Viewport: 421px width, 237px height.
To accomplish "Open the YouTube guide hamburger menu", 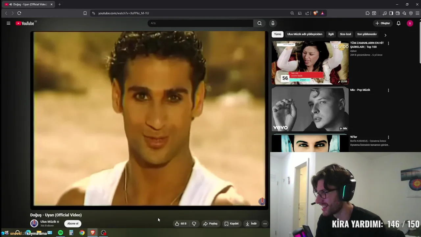I will [x=9, y=23].
